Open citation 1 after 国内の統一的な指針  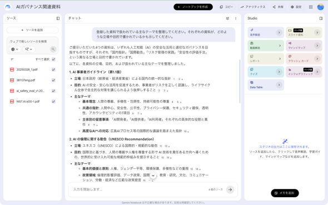point(174,79)
